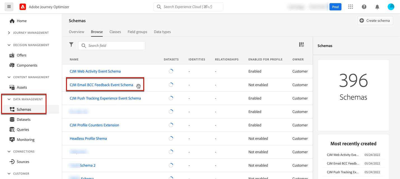Click the filter funnel icon

click(x=71, y=45)
